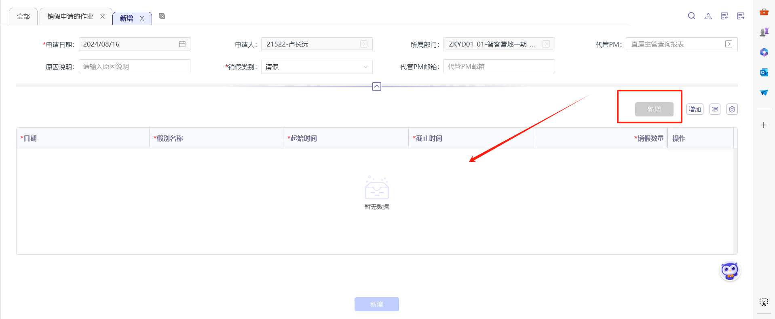Image resolution: width=775 pixels, height=319 pixels.
Task: Click the 申请日期 date field
Action: (135, 44)
